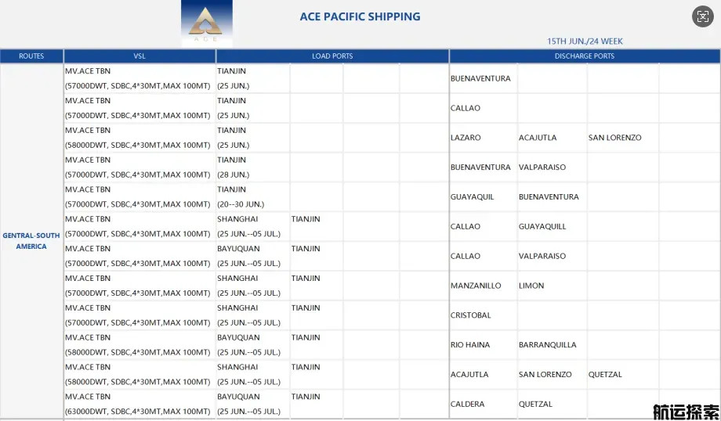Select the VSL column header
The height and width of the screenshot is (421, 721).
139,56
